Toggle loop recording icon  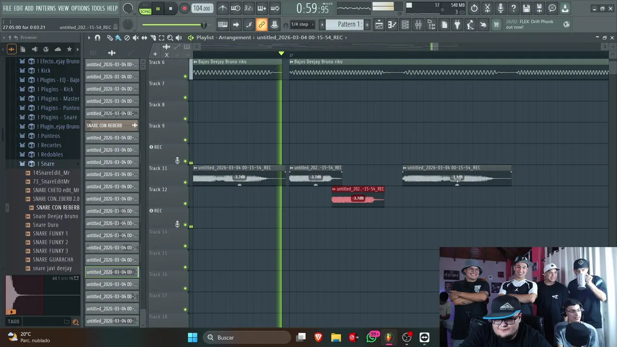coord(275,8)
